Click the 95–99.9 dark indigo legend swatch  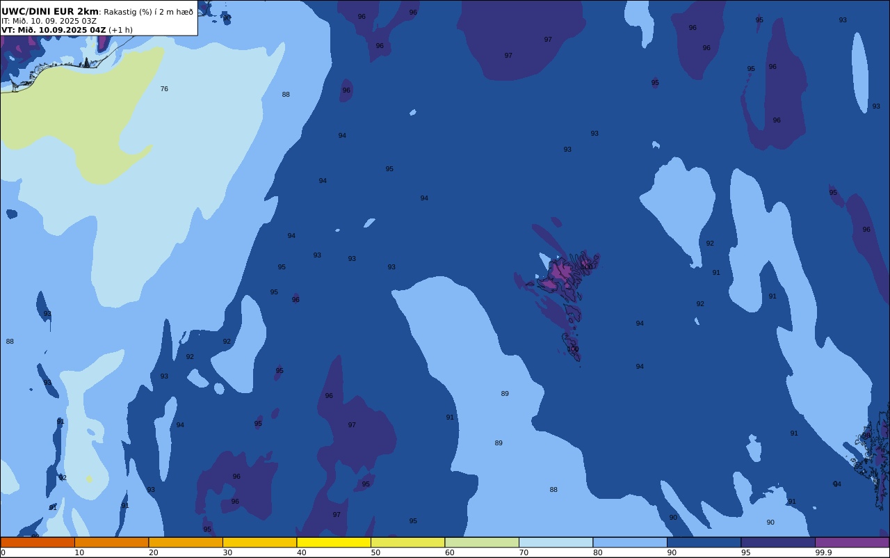click(x=778, y=542)
